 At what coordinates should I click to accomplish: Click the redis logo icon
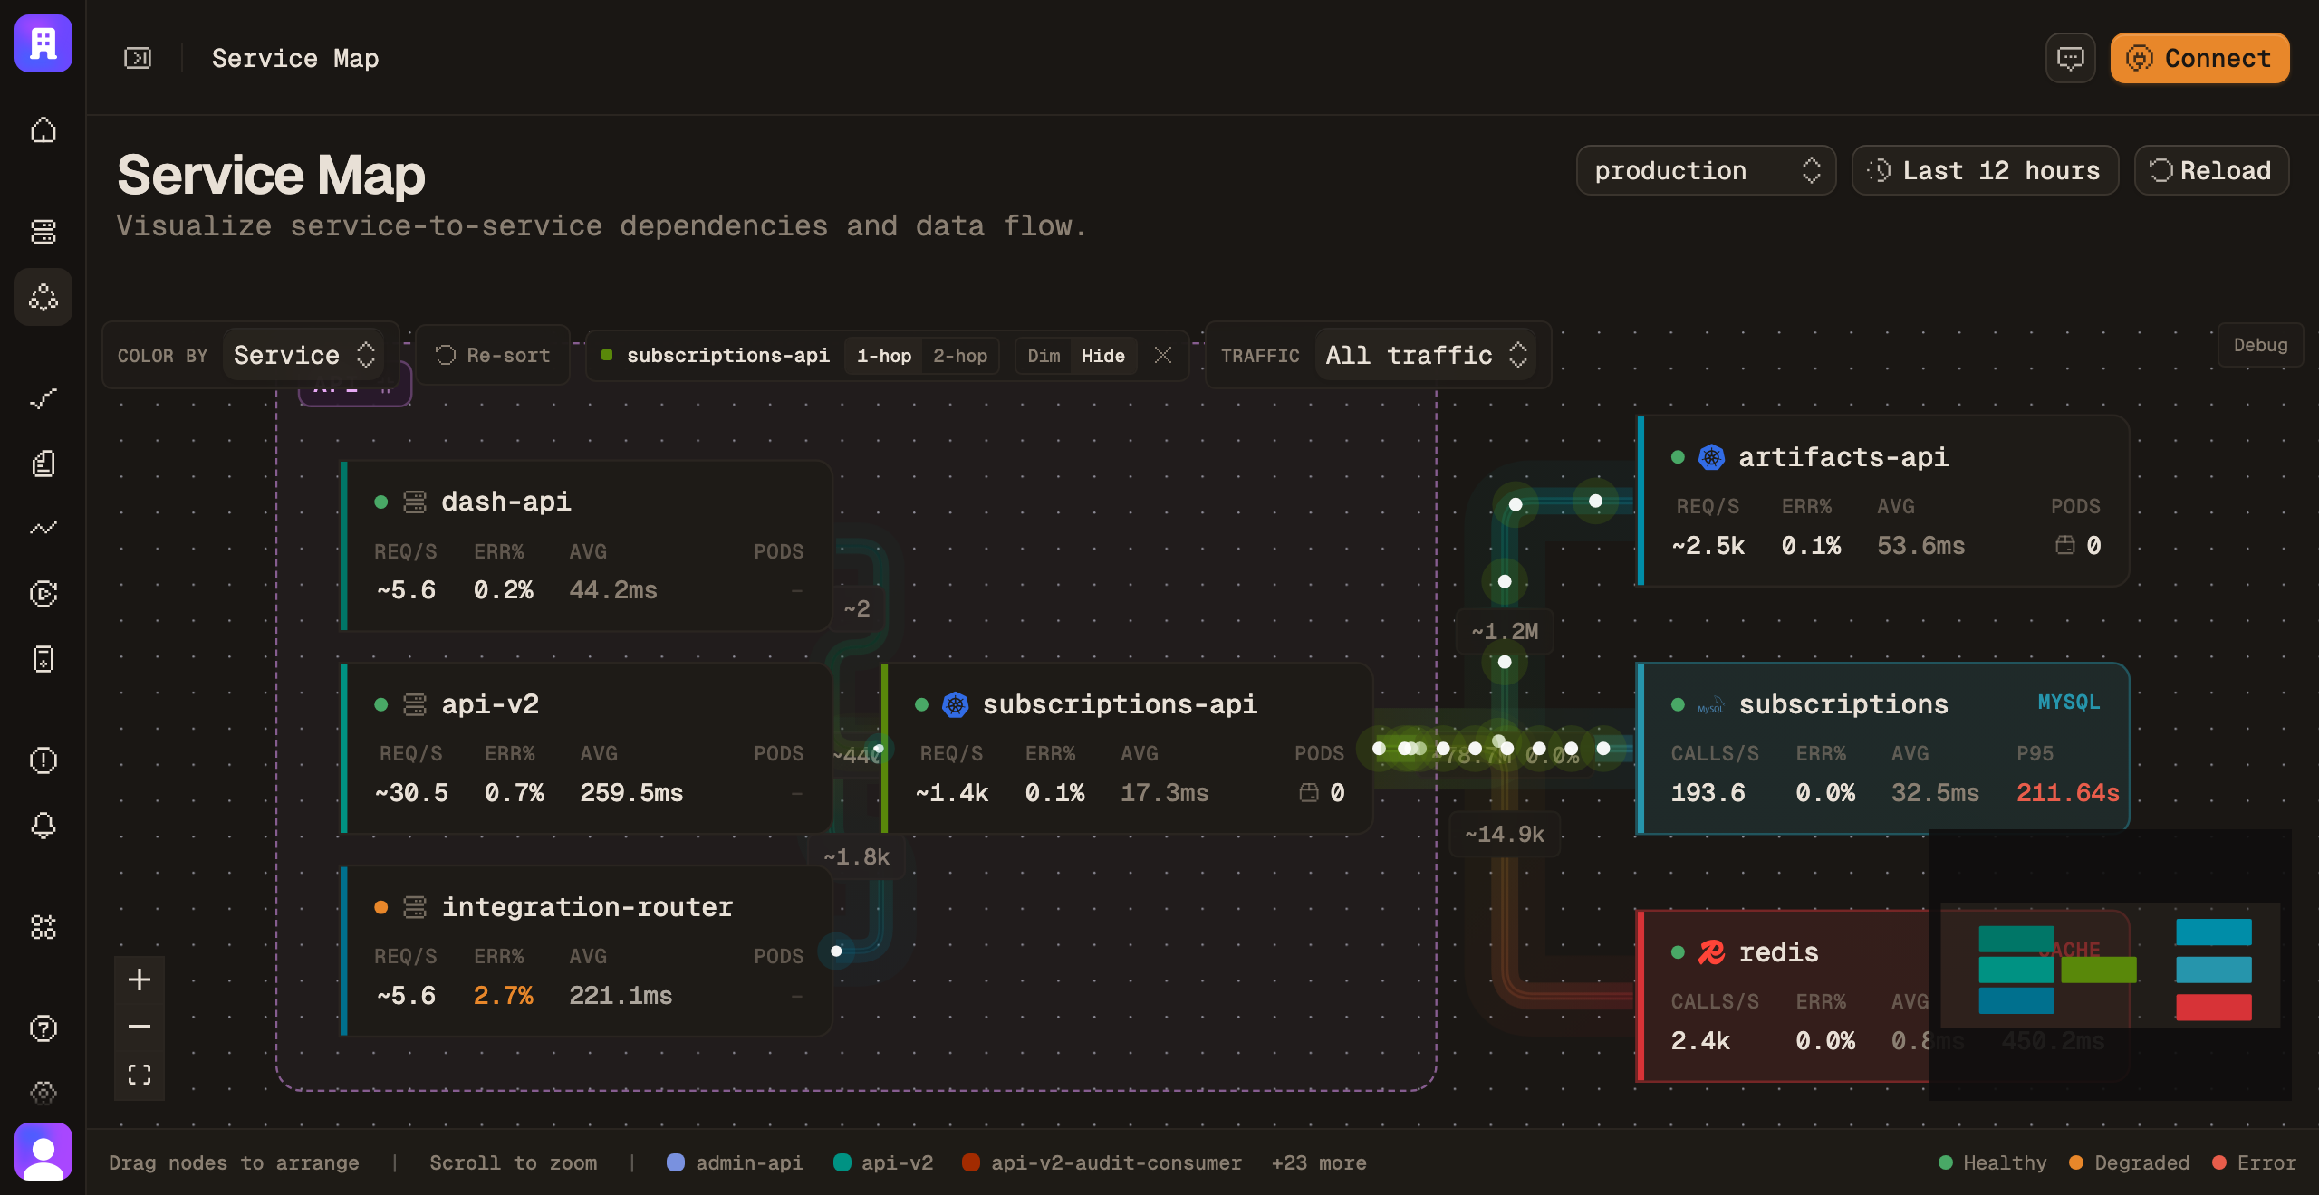pos(1711,952)
